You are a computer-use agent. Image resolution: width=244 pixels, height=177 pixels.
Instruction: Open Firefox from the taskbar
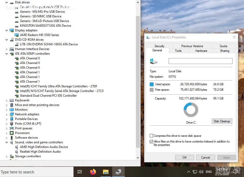93,172
